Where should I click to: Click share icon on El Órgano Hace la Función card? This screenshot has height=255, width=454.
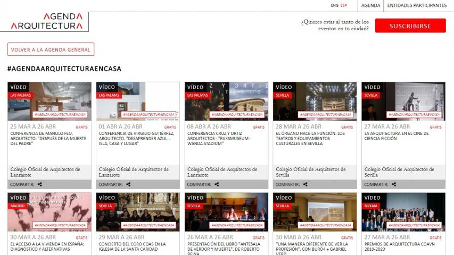tap(305, 184)
